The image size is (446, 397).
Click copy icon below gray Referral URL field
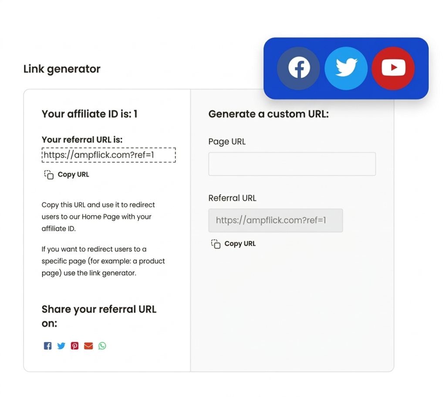click(x=216, y=244)
